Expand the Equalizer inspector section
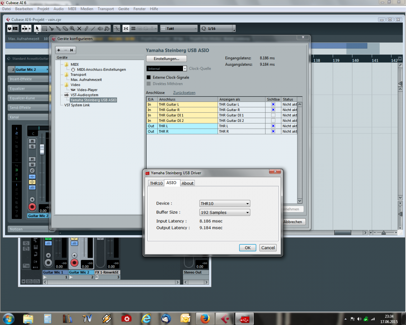406x325 pixels. [29, 88]
